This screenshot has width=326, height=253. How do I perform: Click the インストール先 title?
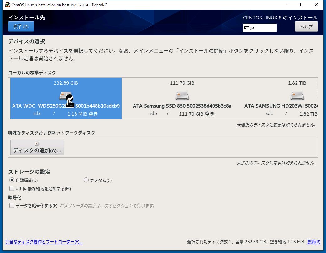tap(27, 18)
